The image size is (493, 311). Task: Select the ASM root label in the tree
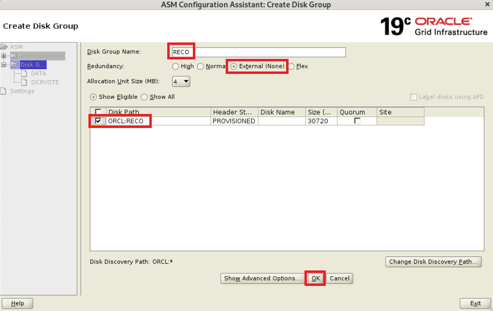pos(16,47)
